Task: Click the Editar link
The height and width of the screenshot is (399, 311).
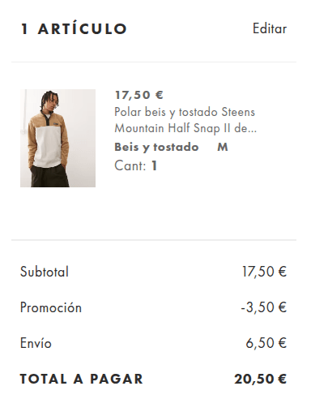Action: 270,28
